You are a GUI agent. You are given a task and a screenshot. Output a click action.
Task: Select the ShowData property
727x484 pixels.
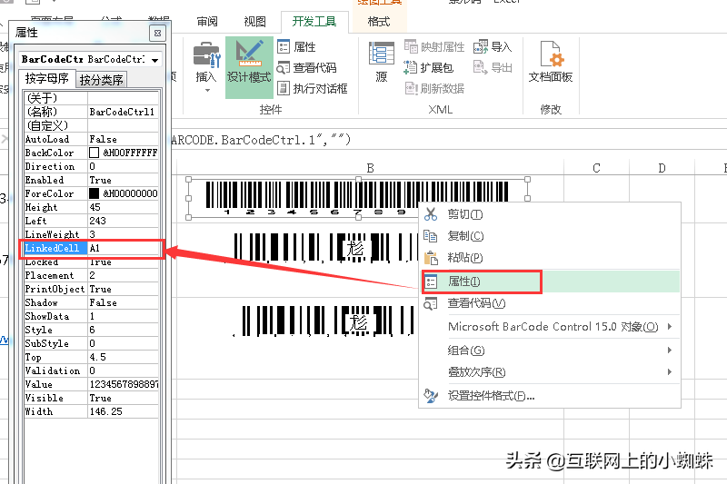coord(55,316)
